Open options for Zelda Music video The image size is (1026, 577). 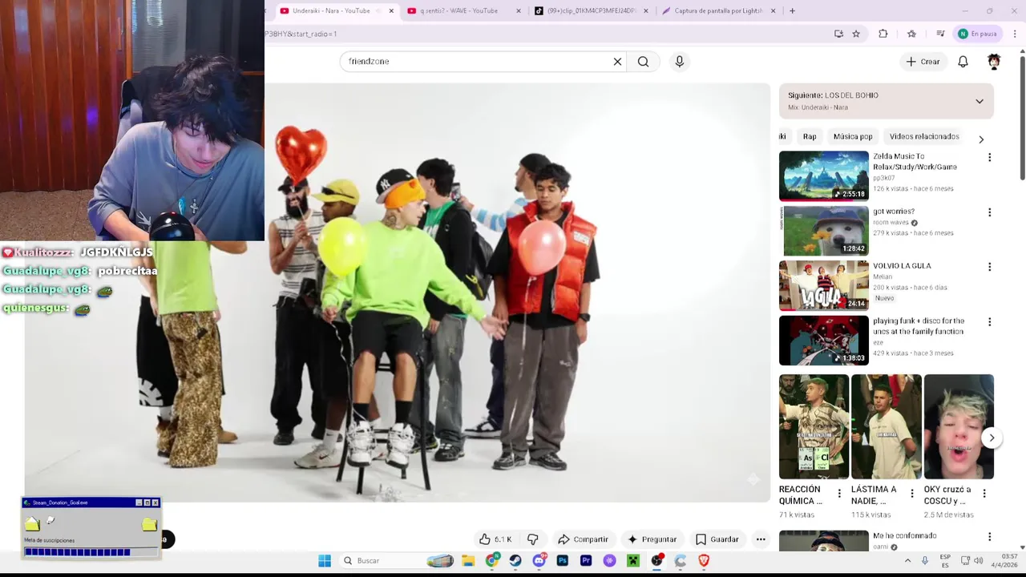pyautogui.click(x=989, y=158)
